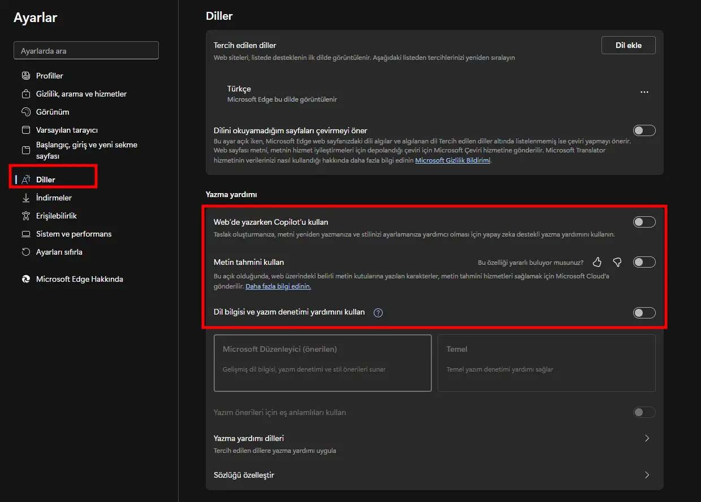This screenshot has width=701, height=502.
Task: Select the Temel spell check option card
Action: pos(547,363)
